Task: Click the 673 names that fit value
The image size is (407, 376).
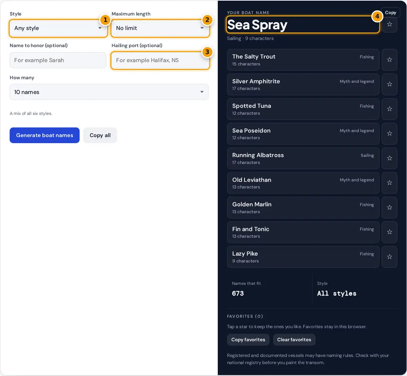Action: click(x=238, y=293)
